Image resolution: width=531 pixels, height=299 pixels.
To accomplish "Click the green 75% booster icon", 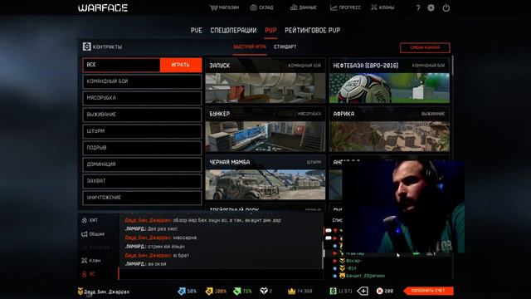I will (x=236, y=291).
